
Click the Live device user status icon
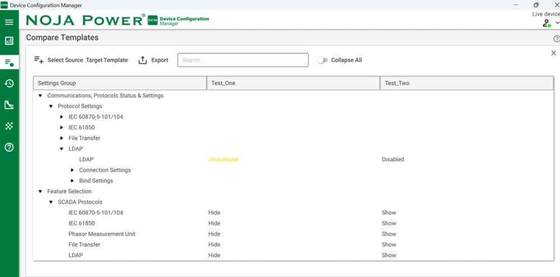coord(547,24)
